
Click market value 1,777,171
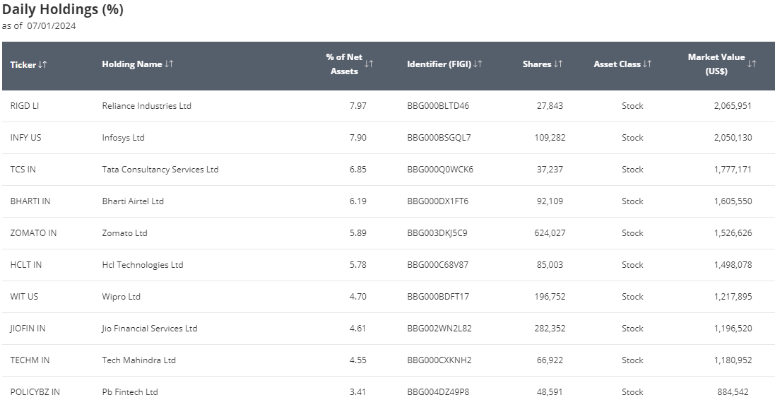pyautogui.click(x=733, y=169)
